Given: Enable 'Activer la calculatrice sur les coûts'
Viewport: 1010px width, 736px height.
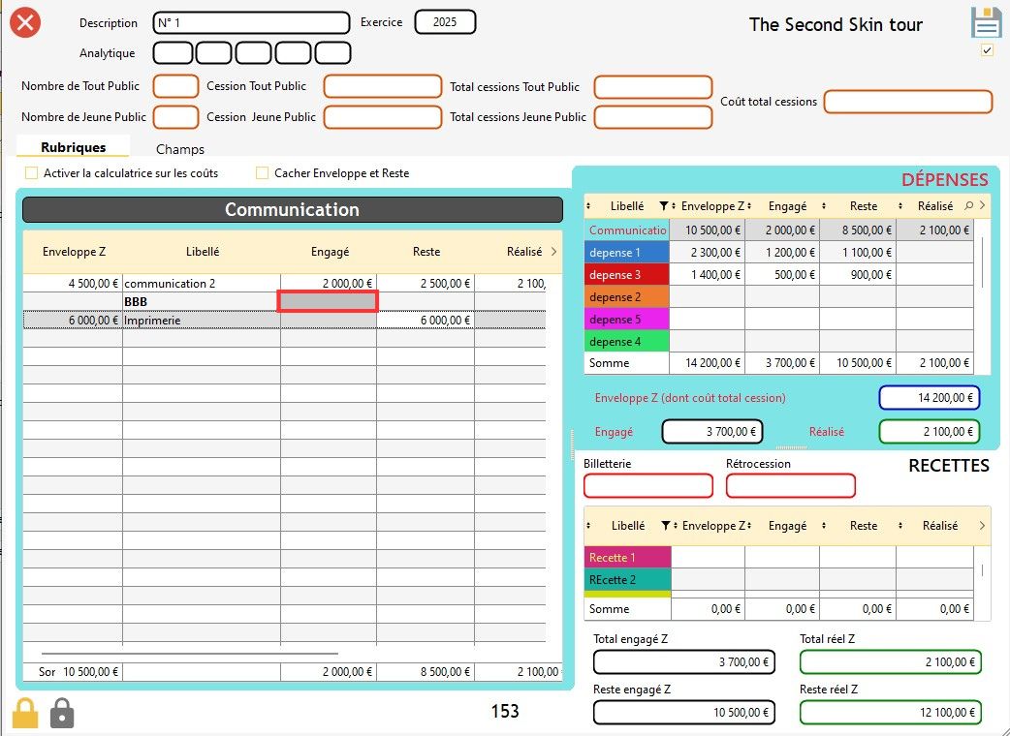Looking at the screenshot, I should (x=32, y=173).
